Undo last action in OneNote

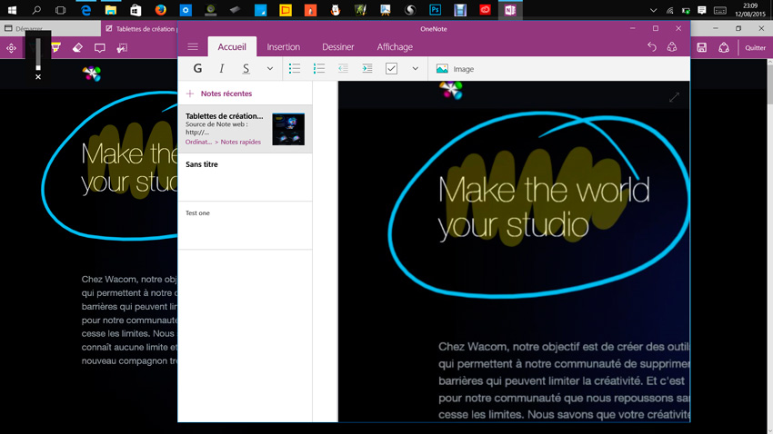pos(652,46)
